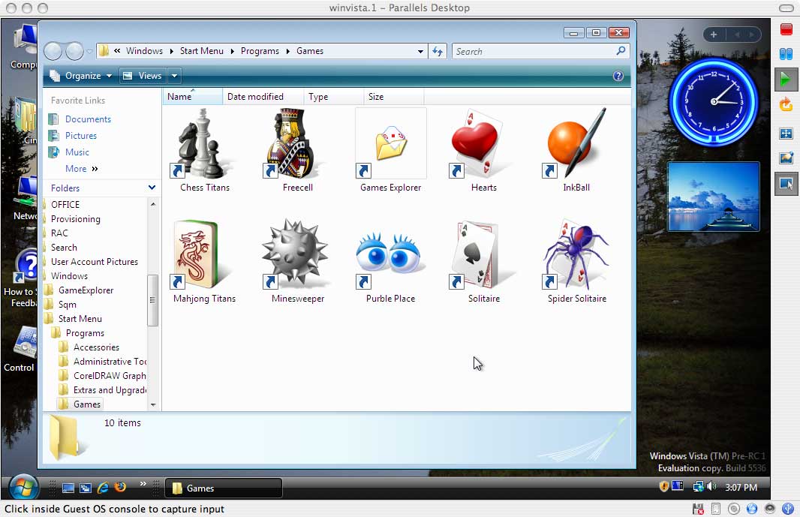Screen dimensions: 800x517
Task: Click the folder tree scrollbar thumb
Action: point(152,300)
